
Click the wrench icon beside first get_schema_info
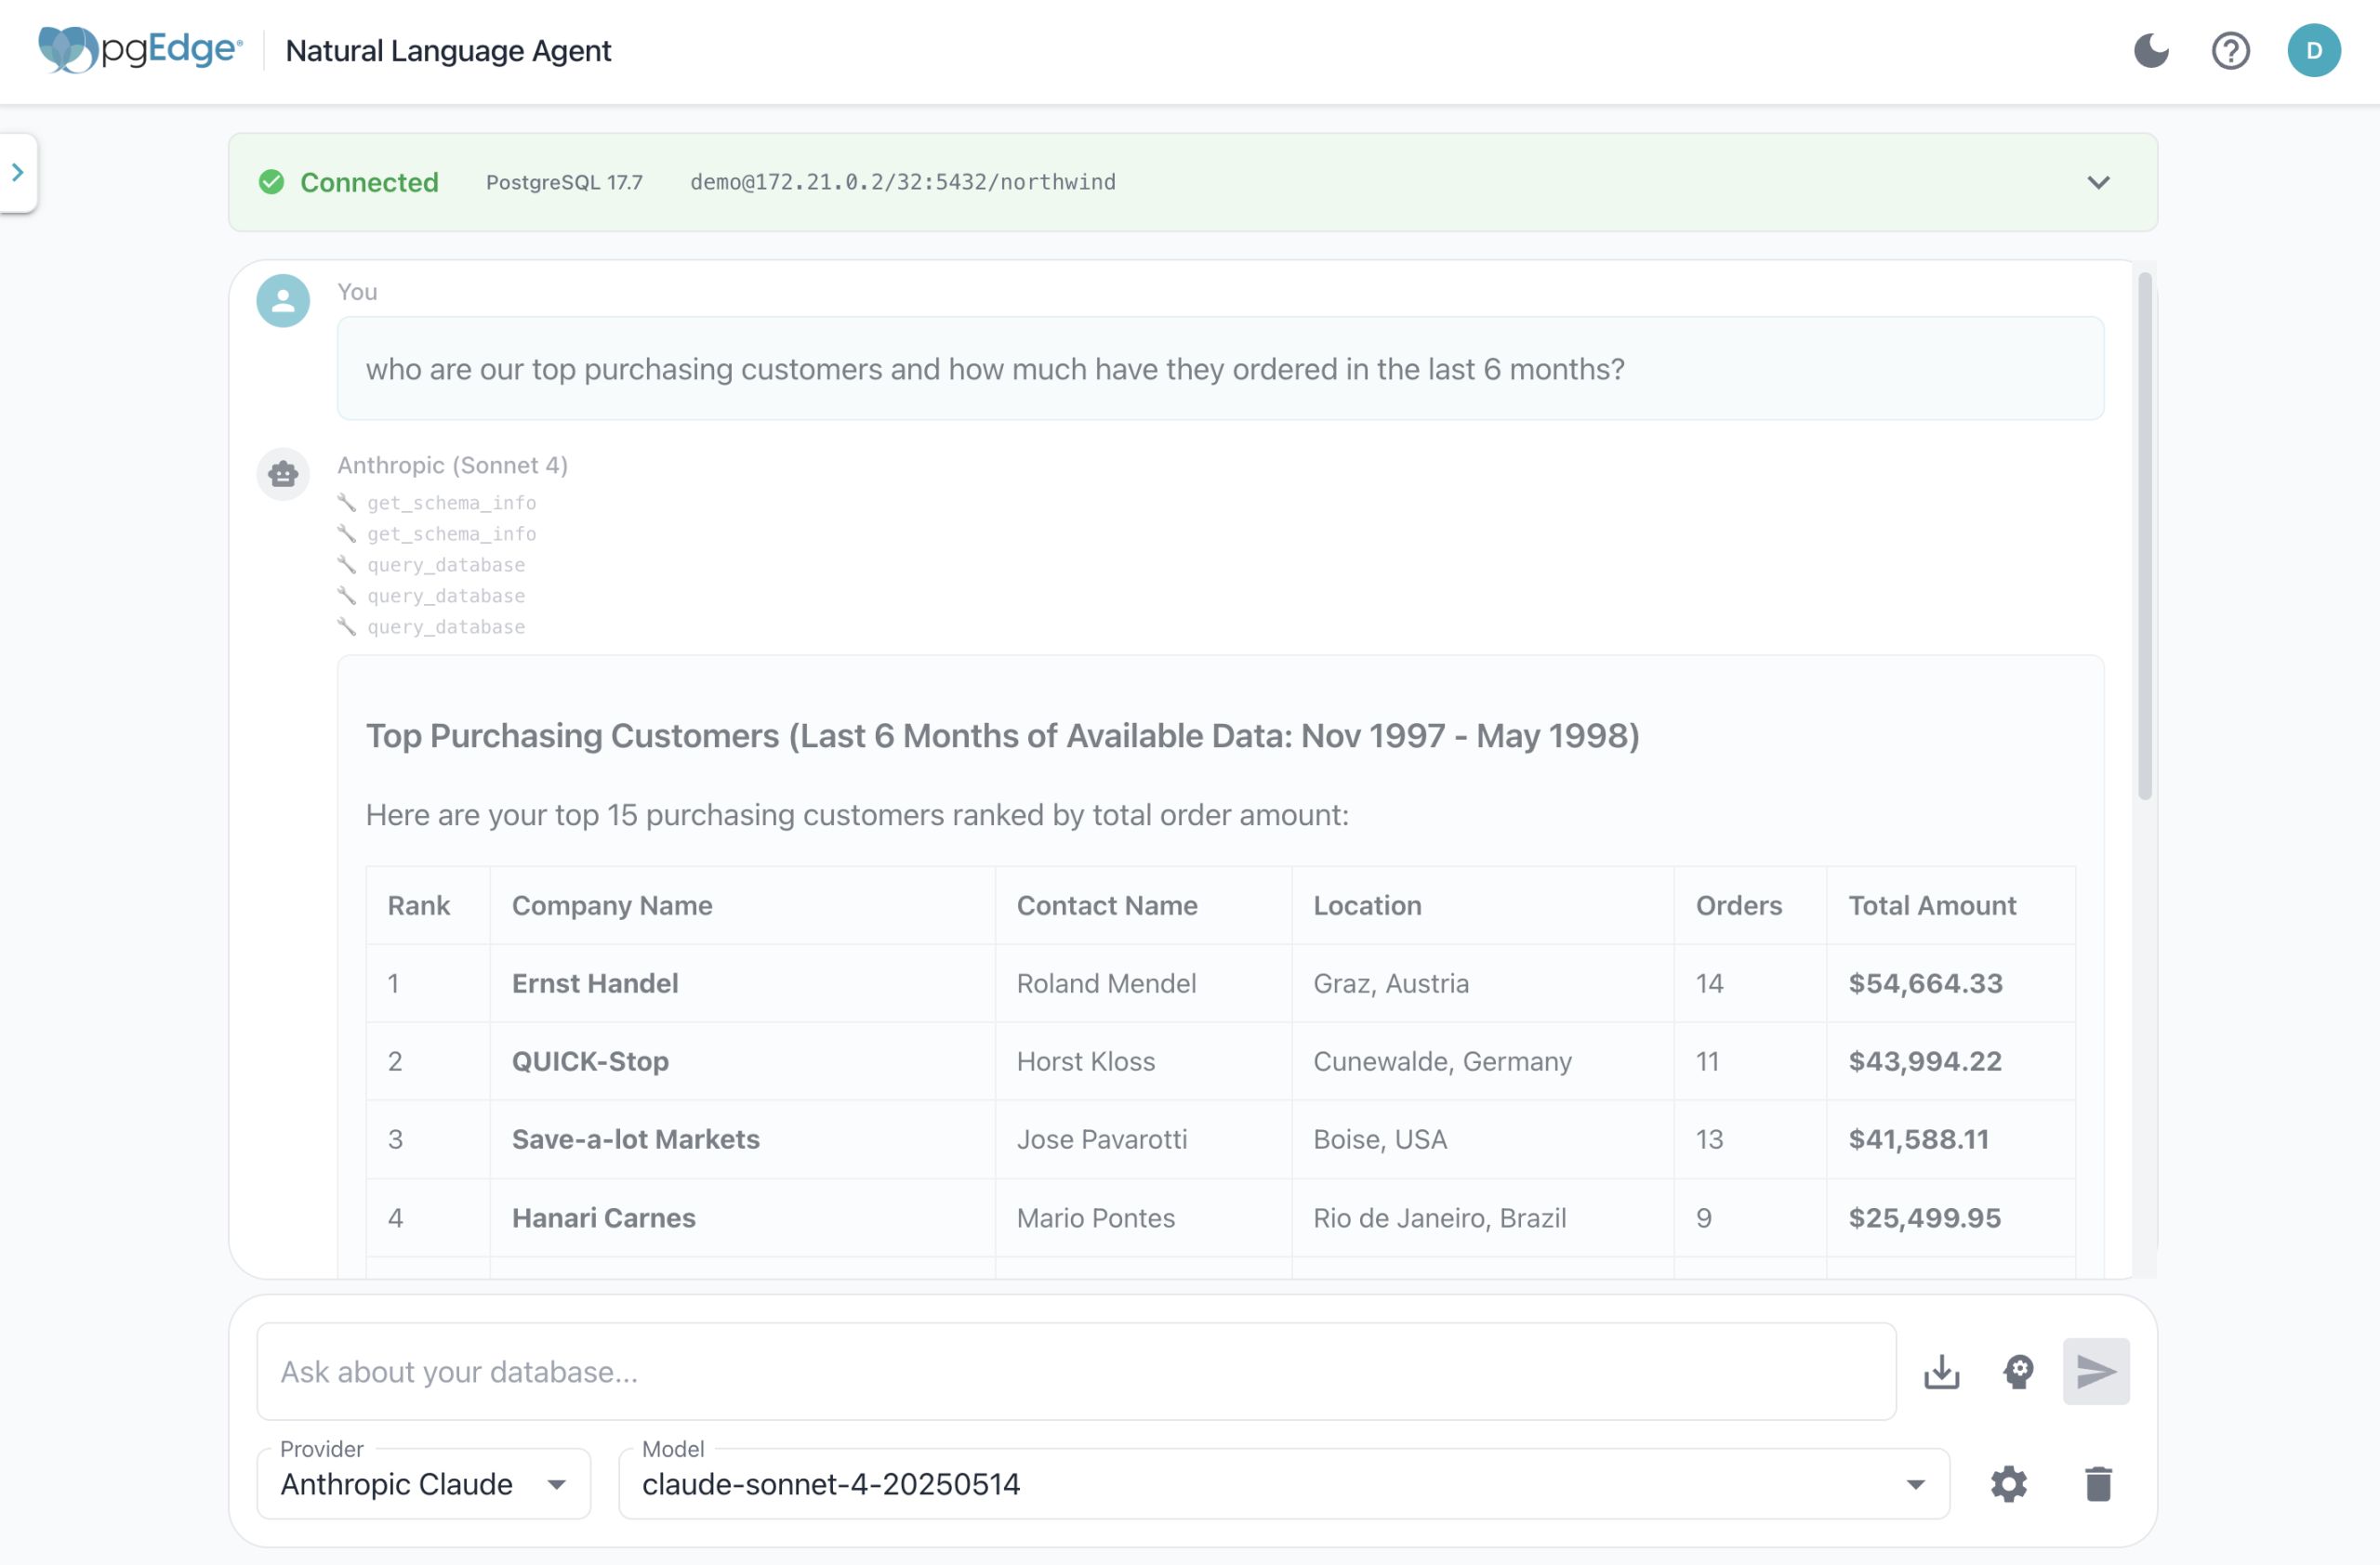click(x=347, y=503)
